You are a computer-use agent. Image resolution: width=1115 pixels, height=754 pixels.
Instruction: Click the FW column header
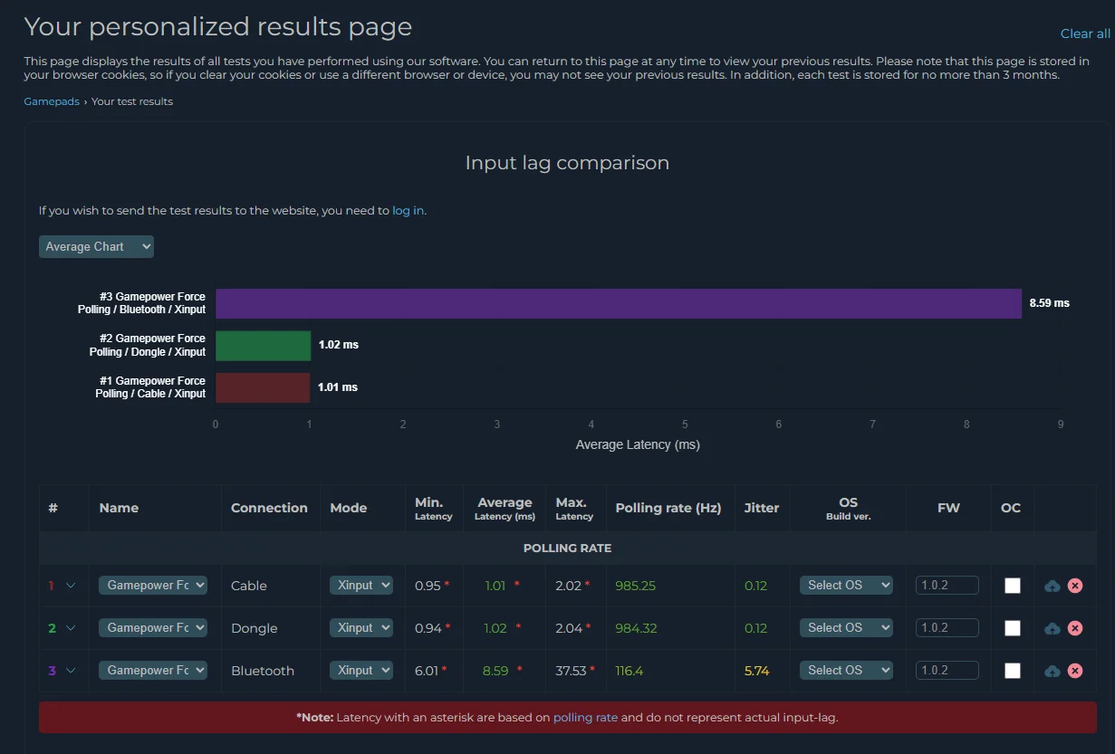pyautogui.click(x=948, y=508)
